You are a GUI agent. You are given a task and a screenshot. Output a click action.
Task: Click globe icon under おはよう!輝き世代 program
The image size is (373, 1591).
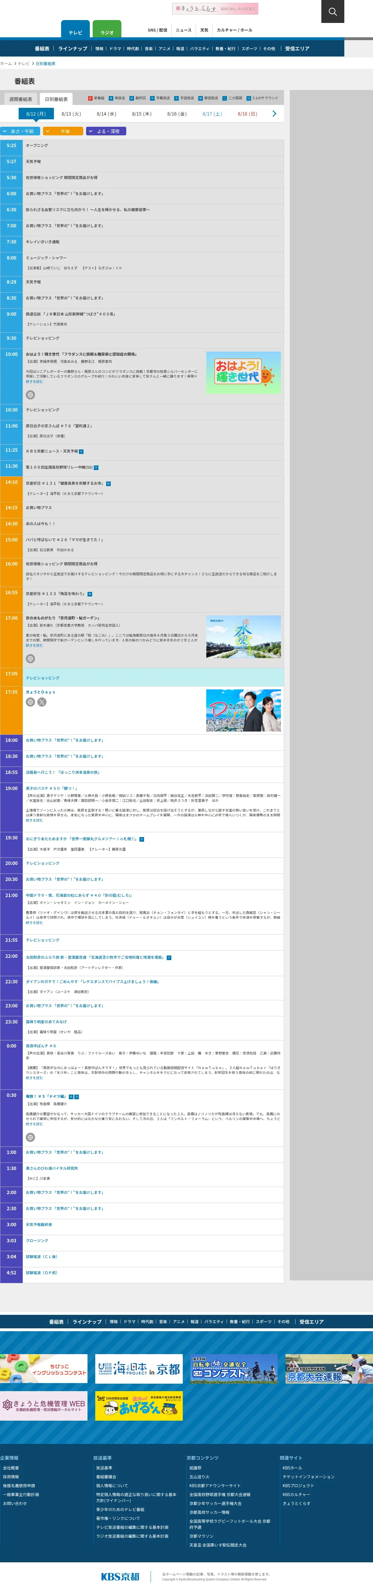[x=30, y=395]
